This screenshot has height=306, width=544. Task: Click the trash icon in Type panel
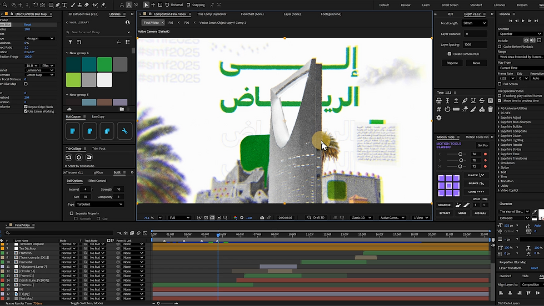click(490, 109)
